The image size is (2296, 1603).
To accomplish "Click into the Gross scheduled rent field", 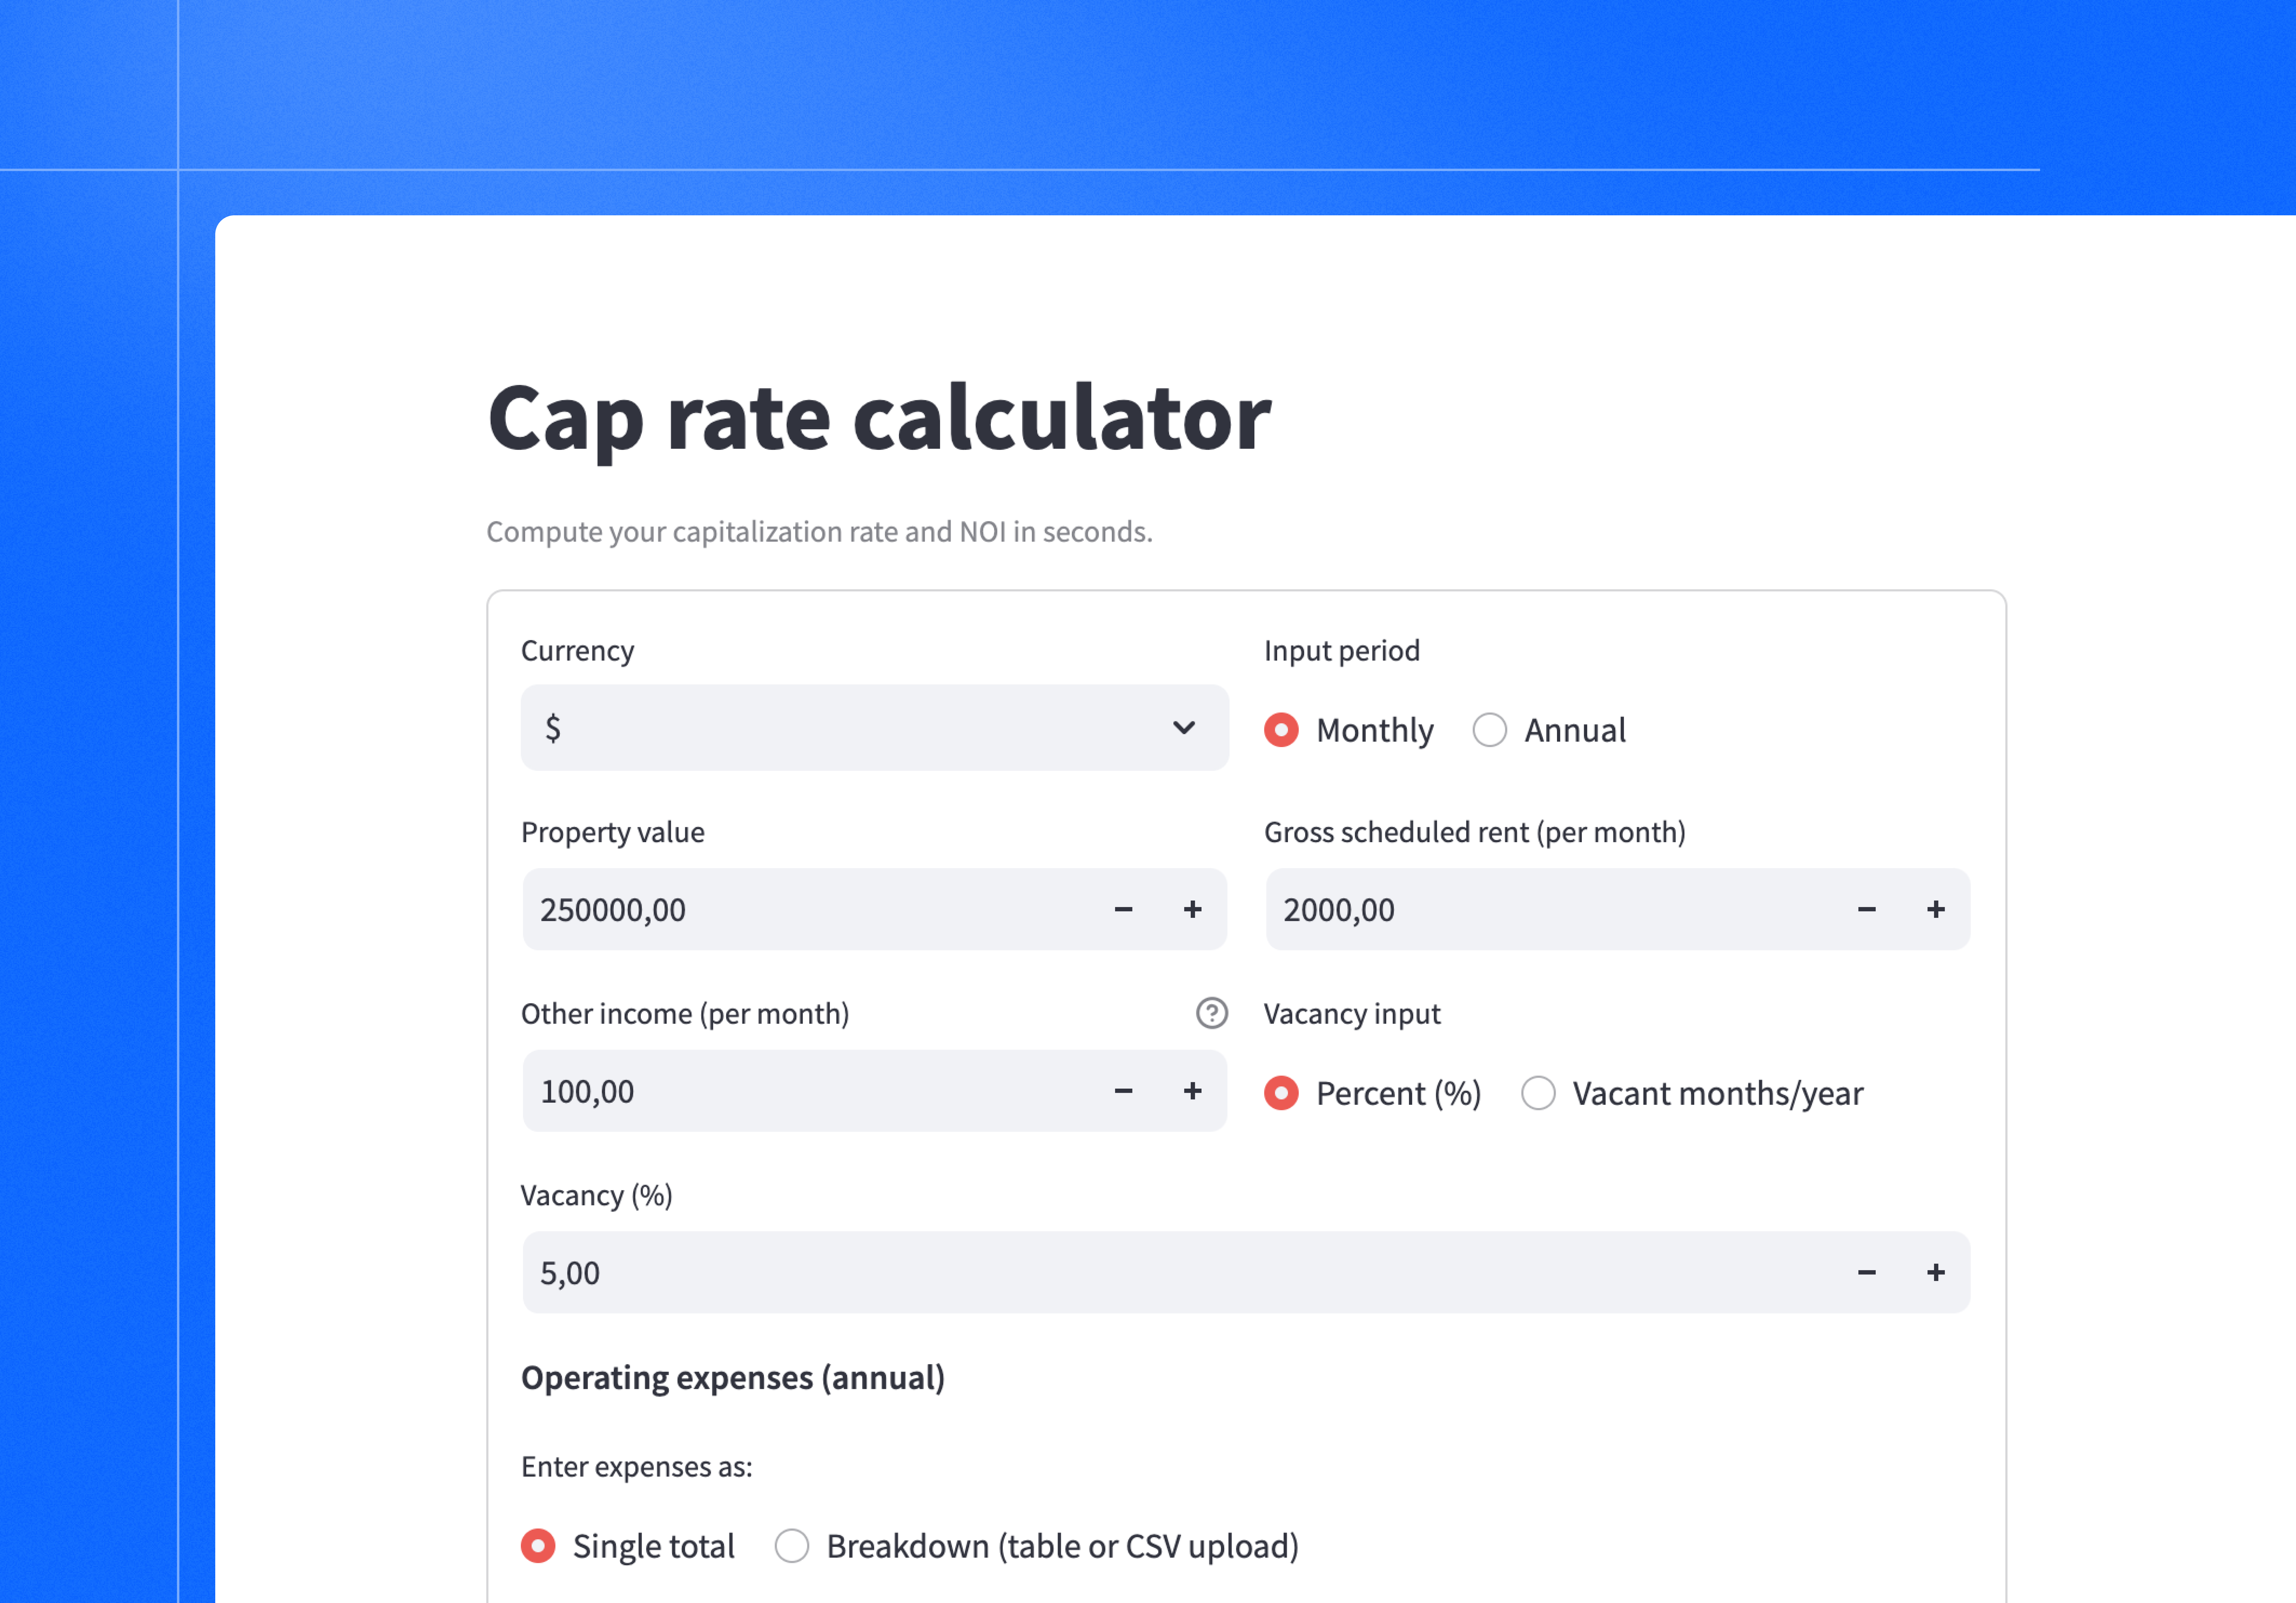I will [x=1540, y=909].
